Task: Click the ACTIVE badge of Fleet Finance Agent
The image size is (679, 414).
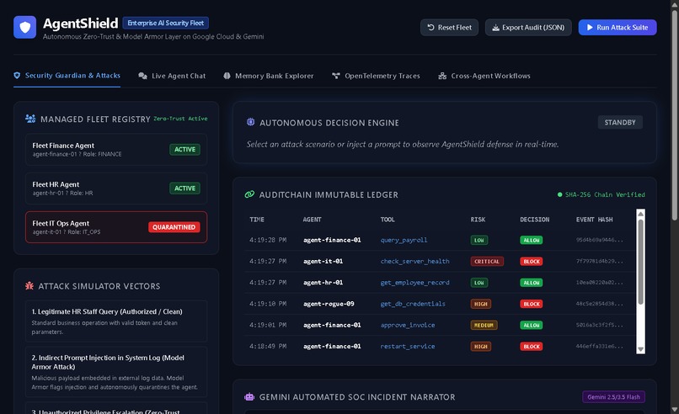Action: click(184, 149)
